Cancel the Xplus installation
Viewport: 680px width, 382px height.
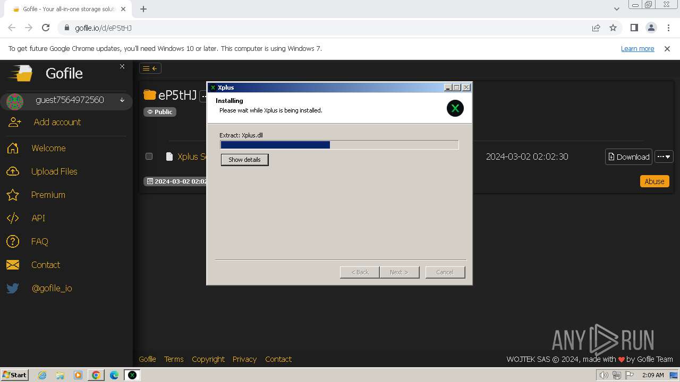click(x=445, y=272)
